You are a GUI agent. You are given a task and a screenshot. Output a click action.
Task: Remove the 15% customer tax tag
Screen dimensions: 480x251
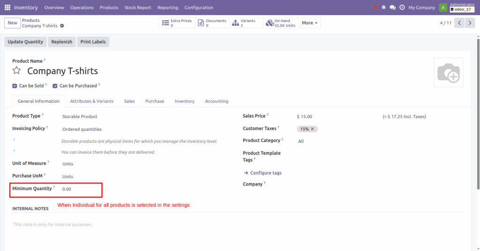tap(312, 129)
